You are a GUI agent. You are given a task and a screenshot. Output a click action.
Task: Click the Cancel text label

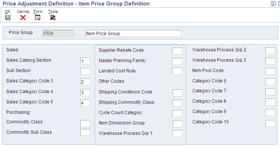point(23,12)
